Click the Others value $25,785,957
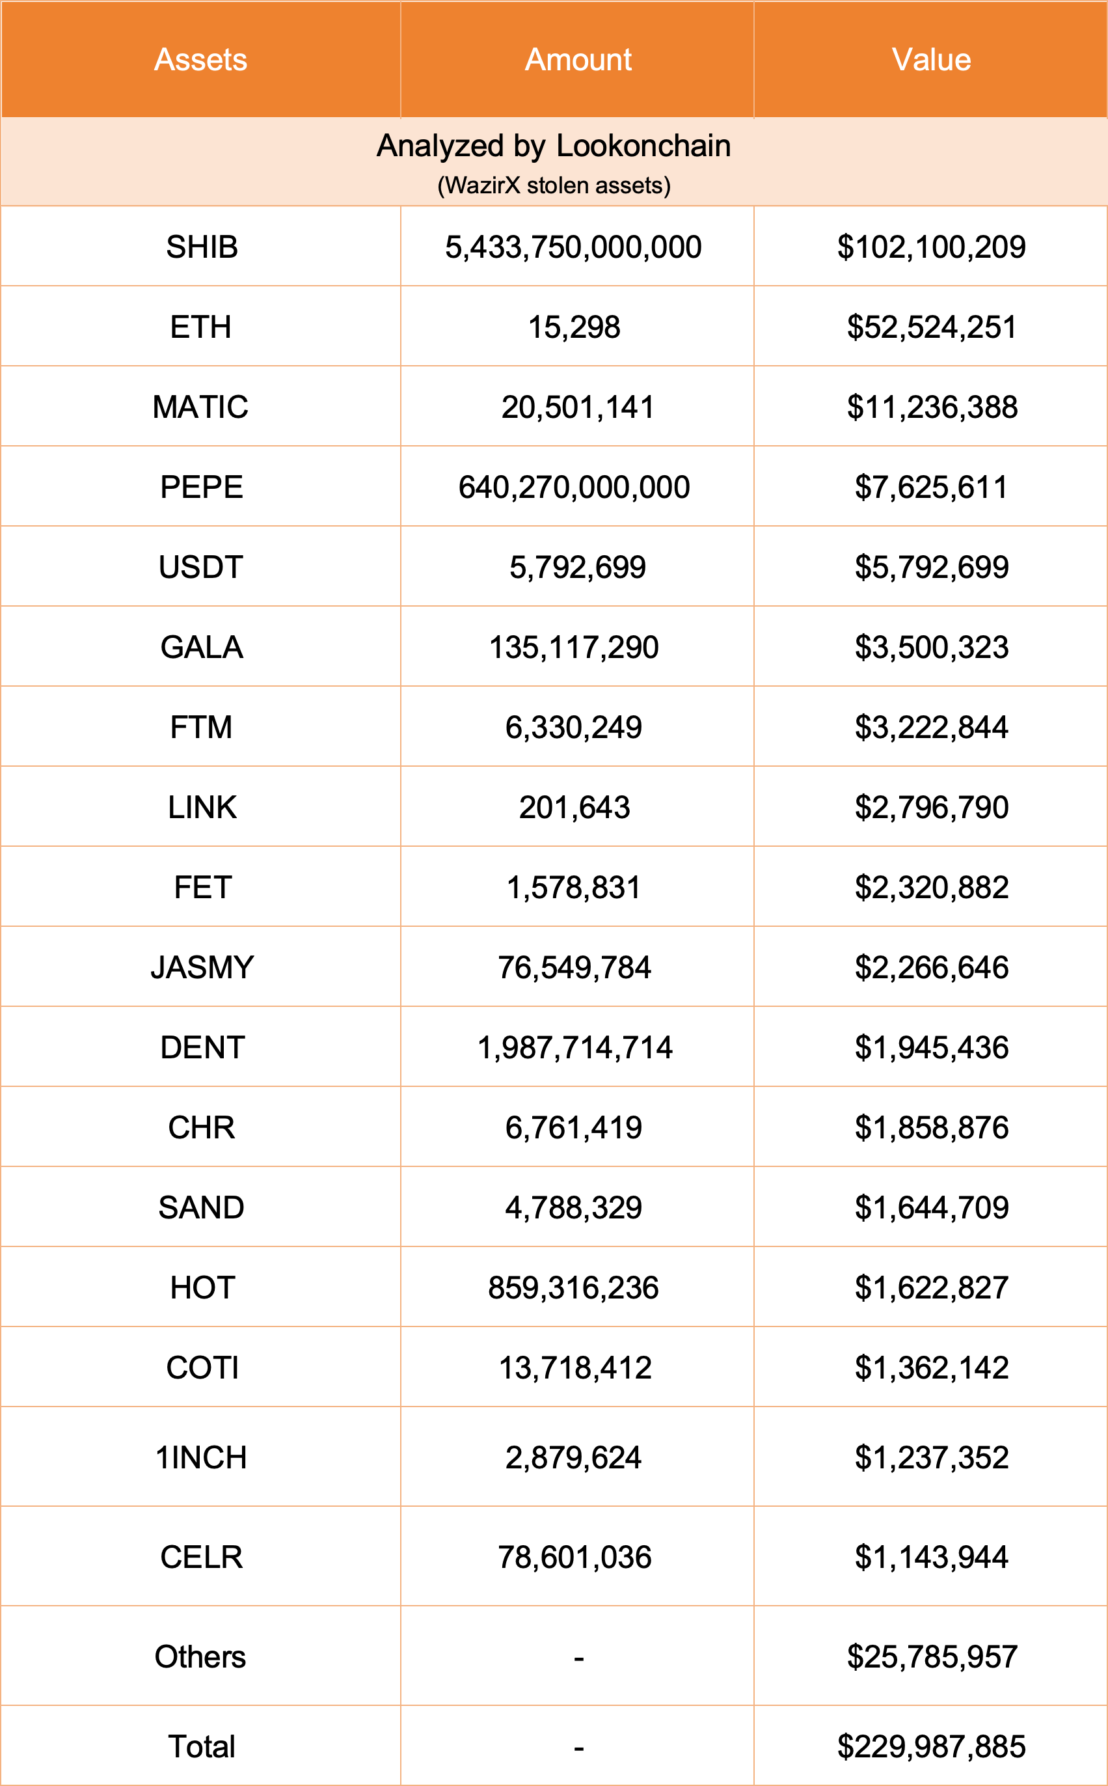1108x1786 pixels. 932,1657
